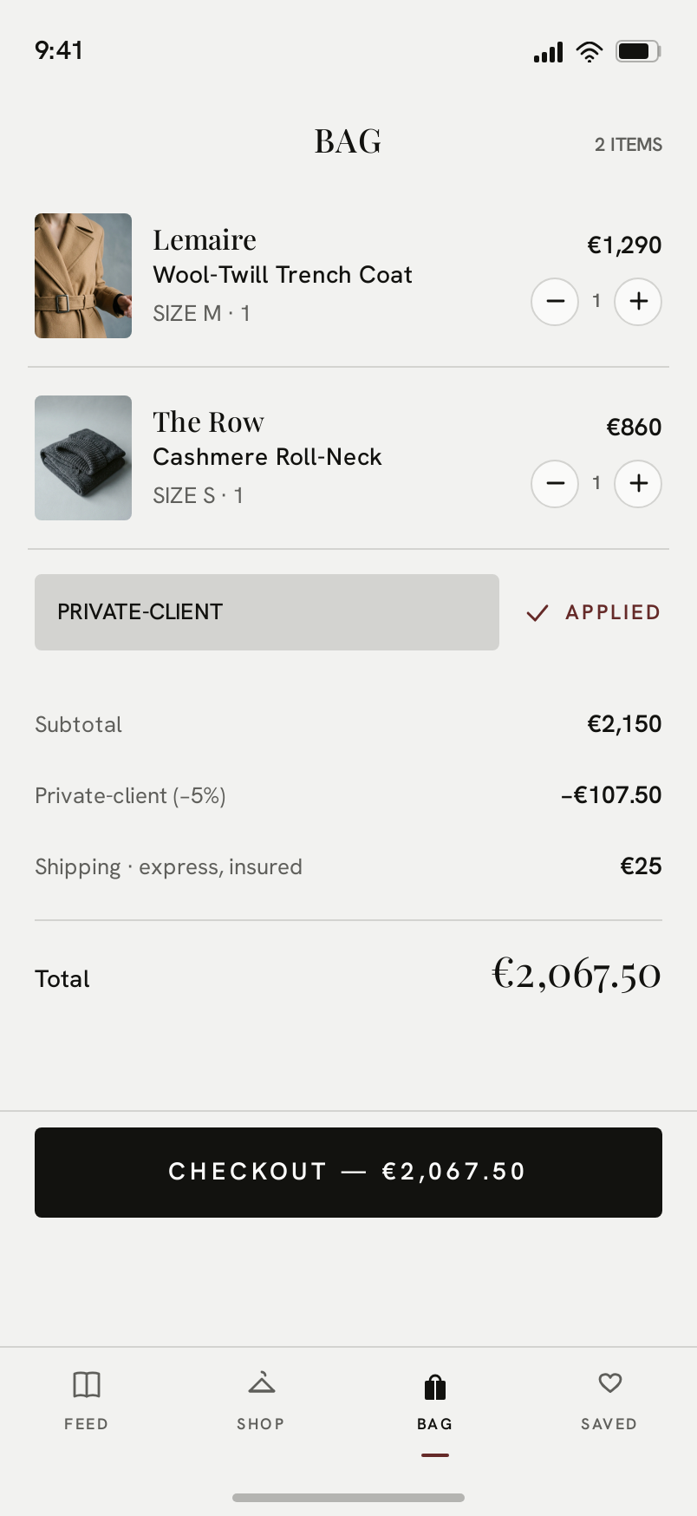This screenshot has width=697, height=1516.
Task: Open the Saved heart icon
Action: (609, 1382)
